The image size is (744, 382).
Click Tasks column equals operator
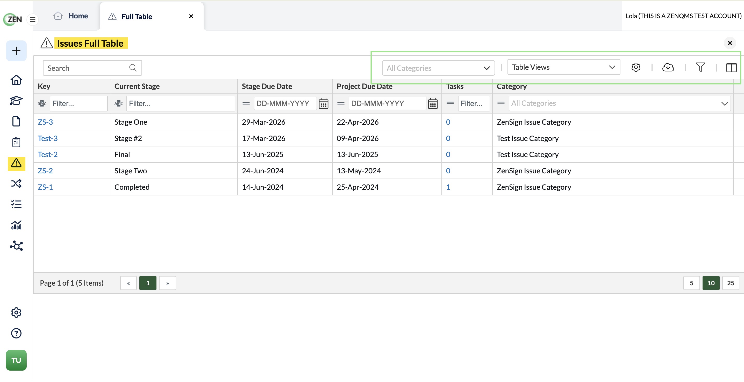pyautogui.click(x=450, y=103)
